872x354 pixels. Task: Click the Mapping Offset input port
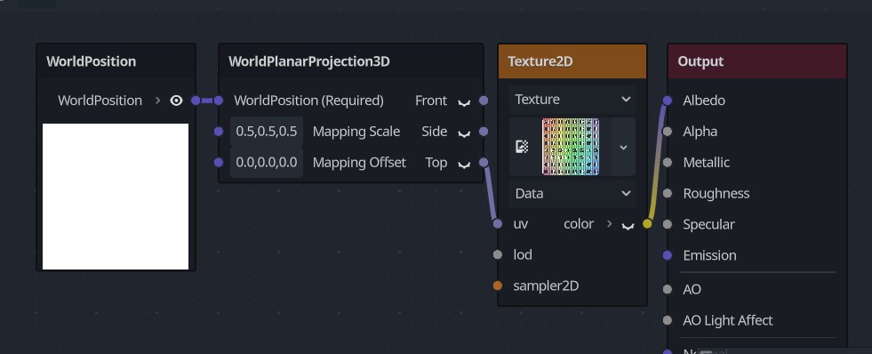(219, 163)
